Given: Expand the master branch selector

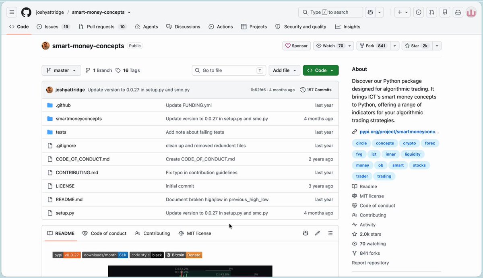Looking at the screenshot, I should pos(61,70).
